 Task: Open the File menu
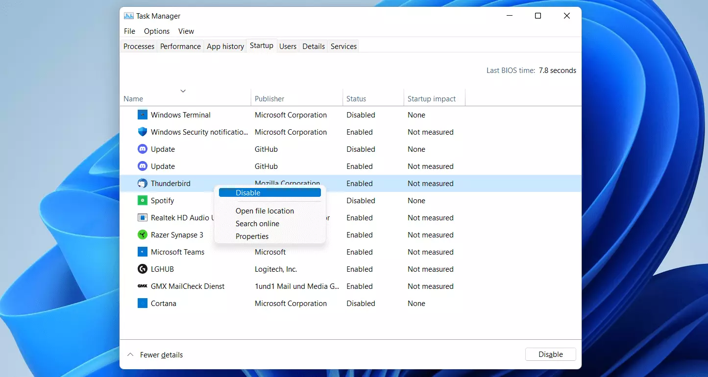(129, 31)
